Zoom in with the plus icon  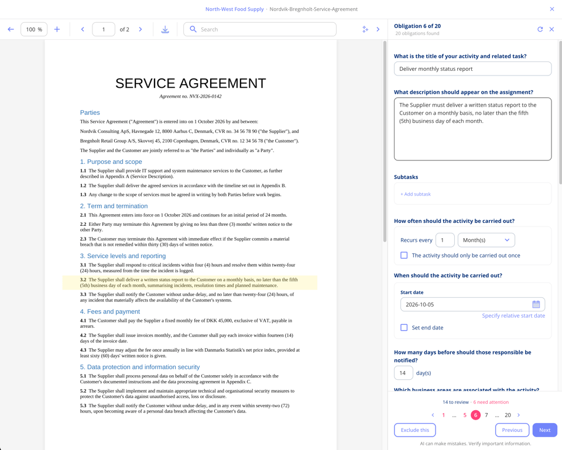pyautogui.click(x=57, y=29)
